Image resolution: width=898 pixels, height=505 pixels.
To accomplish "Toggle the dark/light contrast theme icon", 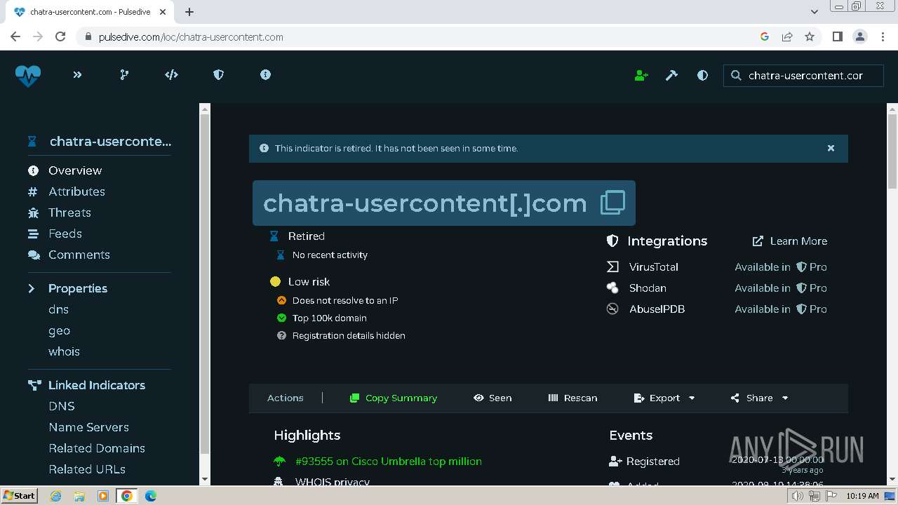I will [x=702, y=75].
